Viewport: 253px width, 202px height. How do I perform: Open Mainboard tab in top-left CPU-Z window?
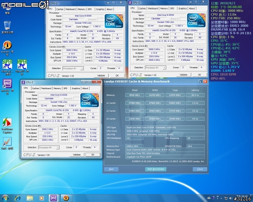pyautogui.click(x=70, y=9)
